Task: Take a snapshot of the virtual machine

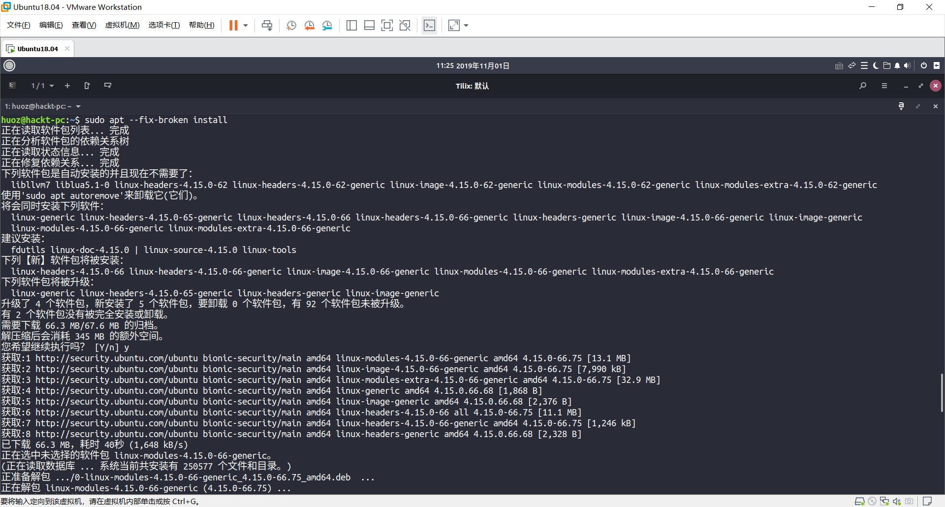Action: [x=291, y=26]
